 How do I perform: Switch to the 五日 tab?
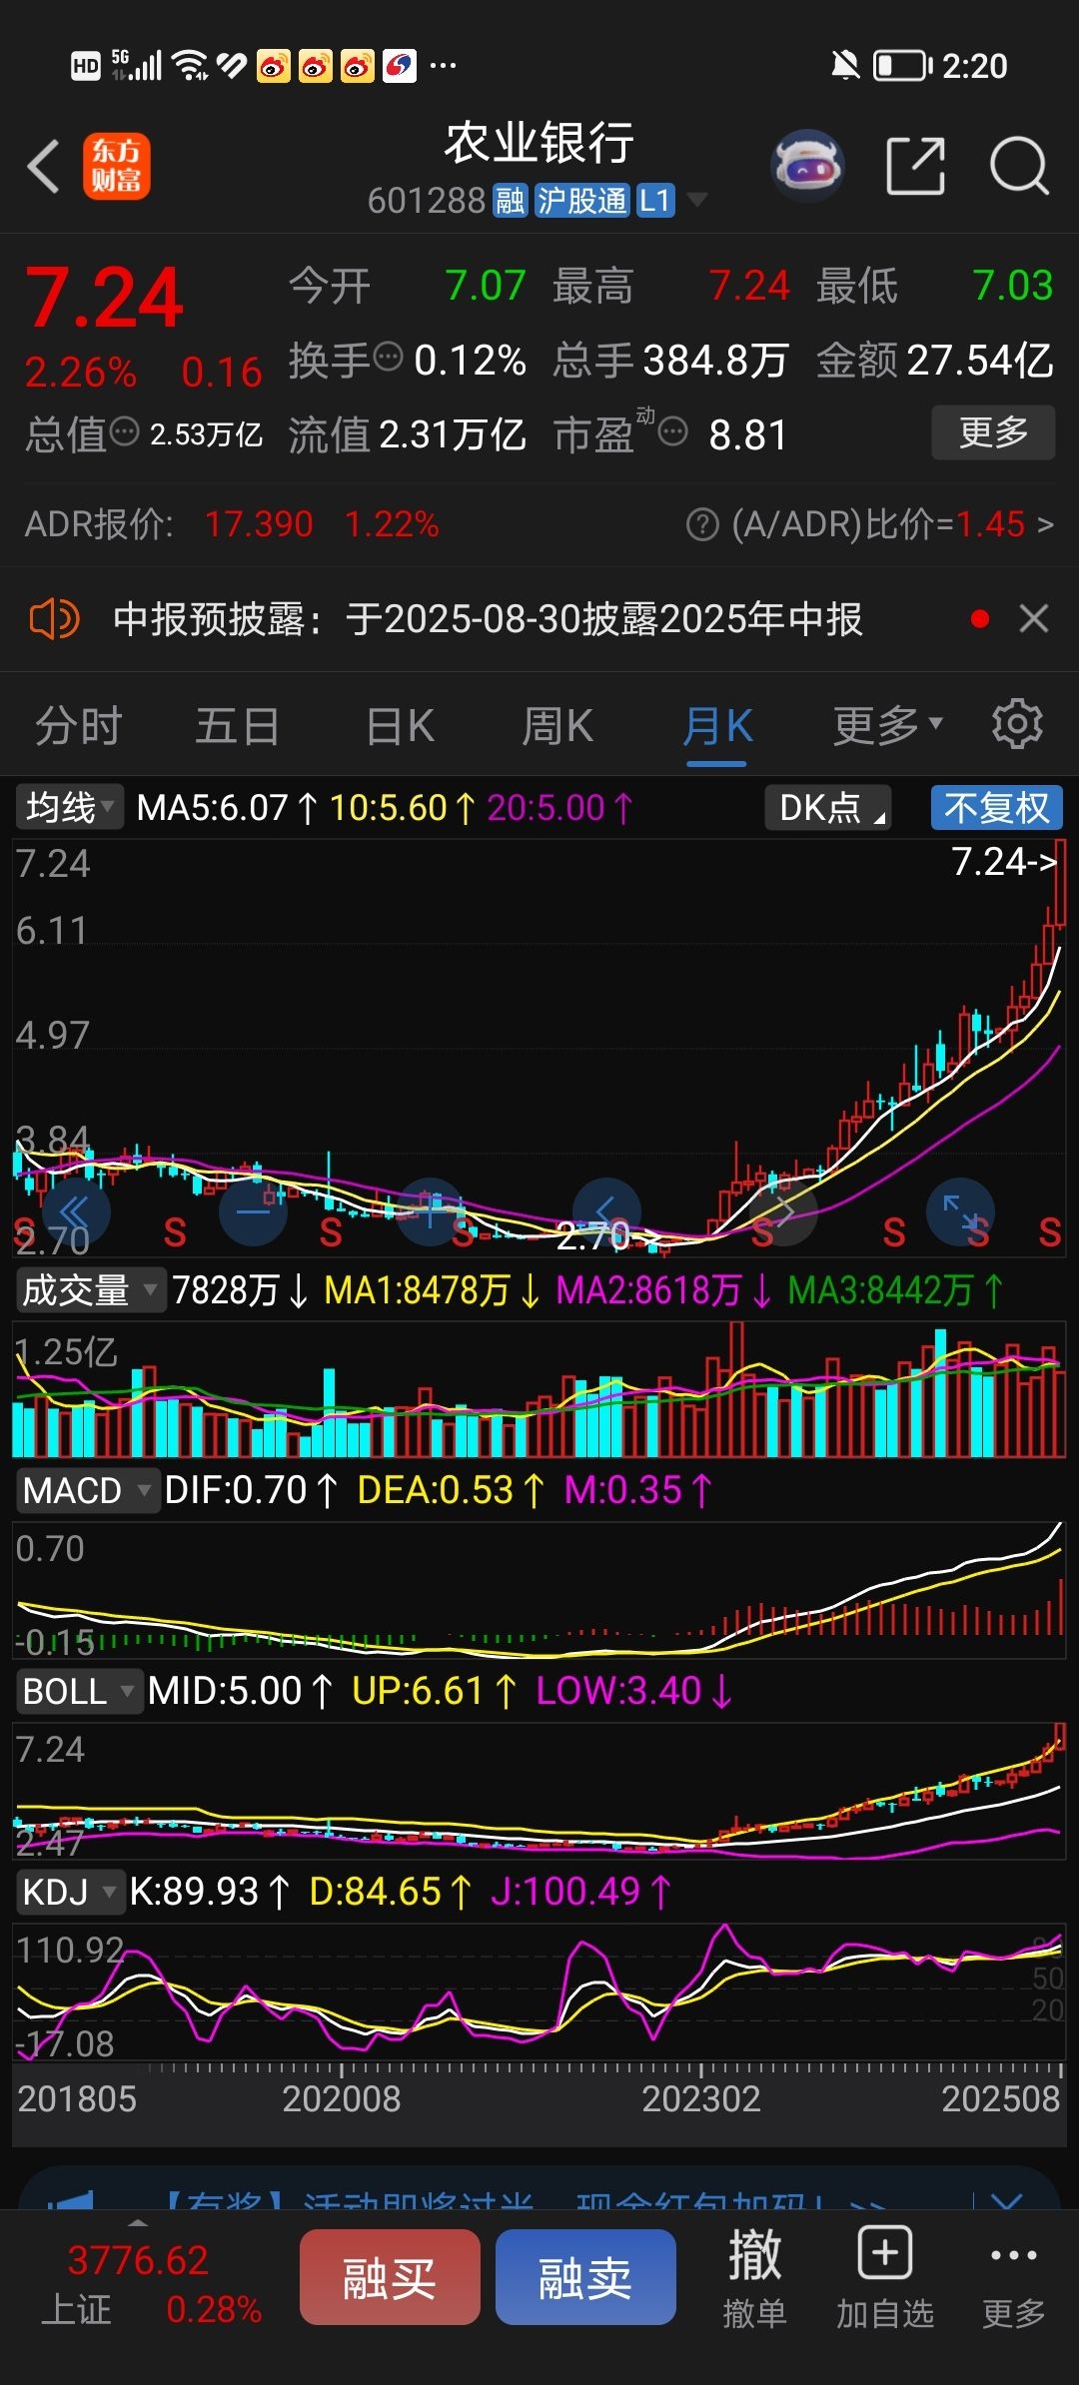(237, 725)
